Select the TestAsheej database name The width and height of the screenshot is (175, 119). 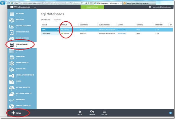tap(46, 33)
